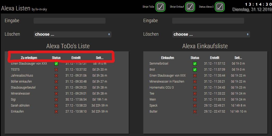Click red X status for Einkaufen todo
This screenshot has width=272, height=136.
56,112
